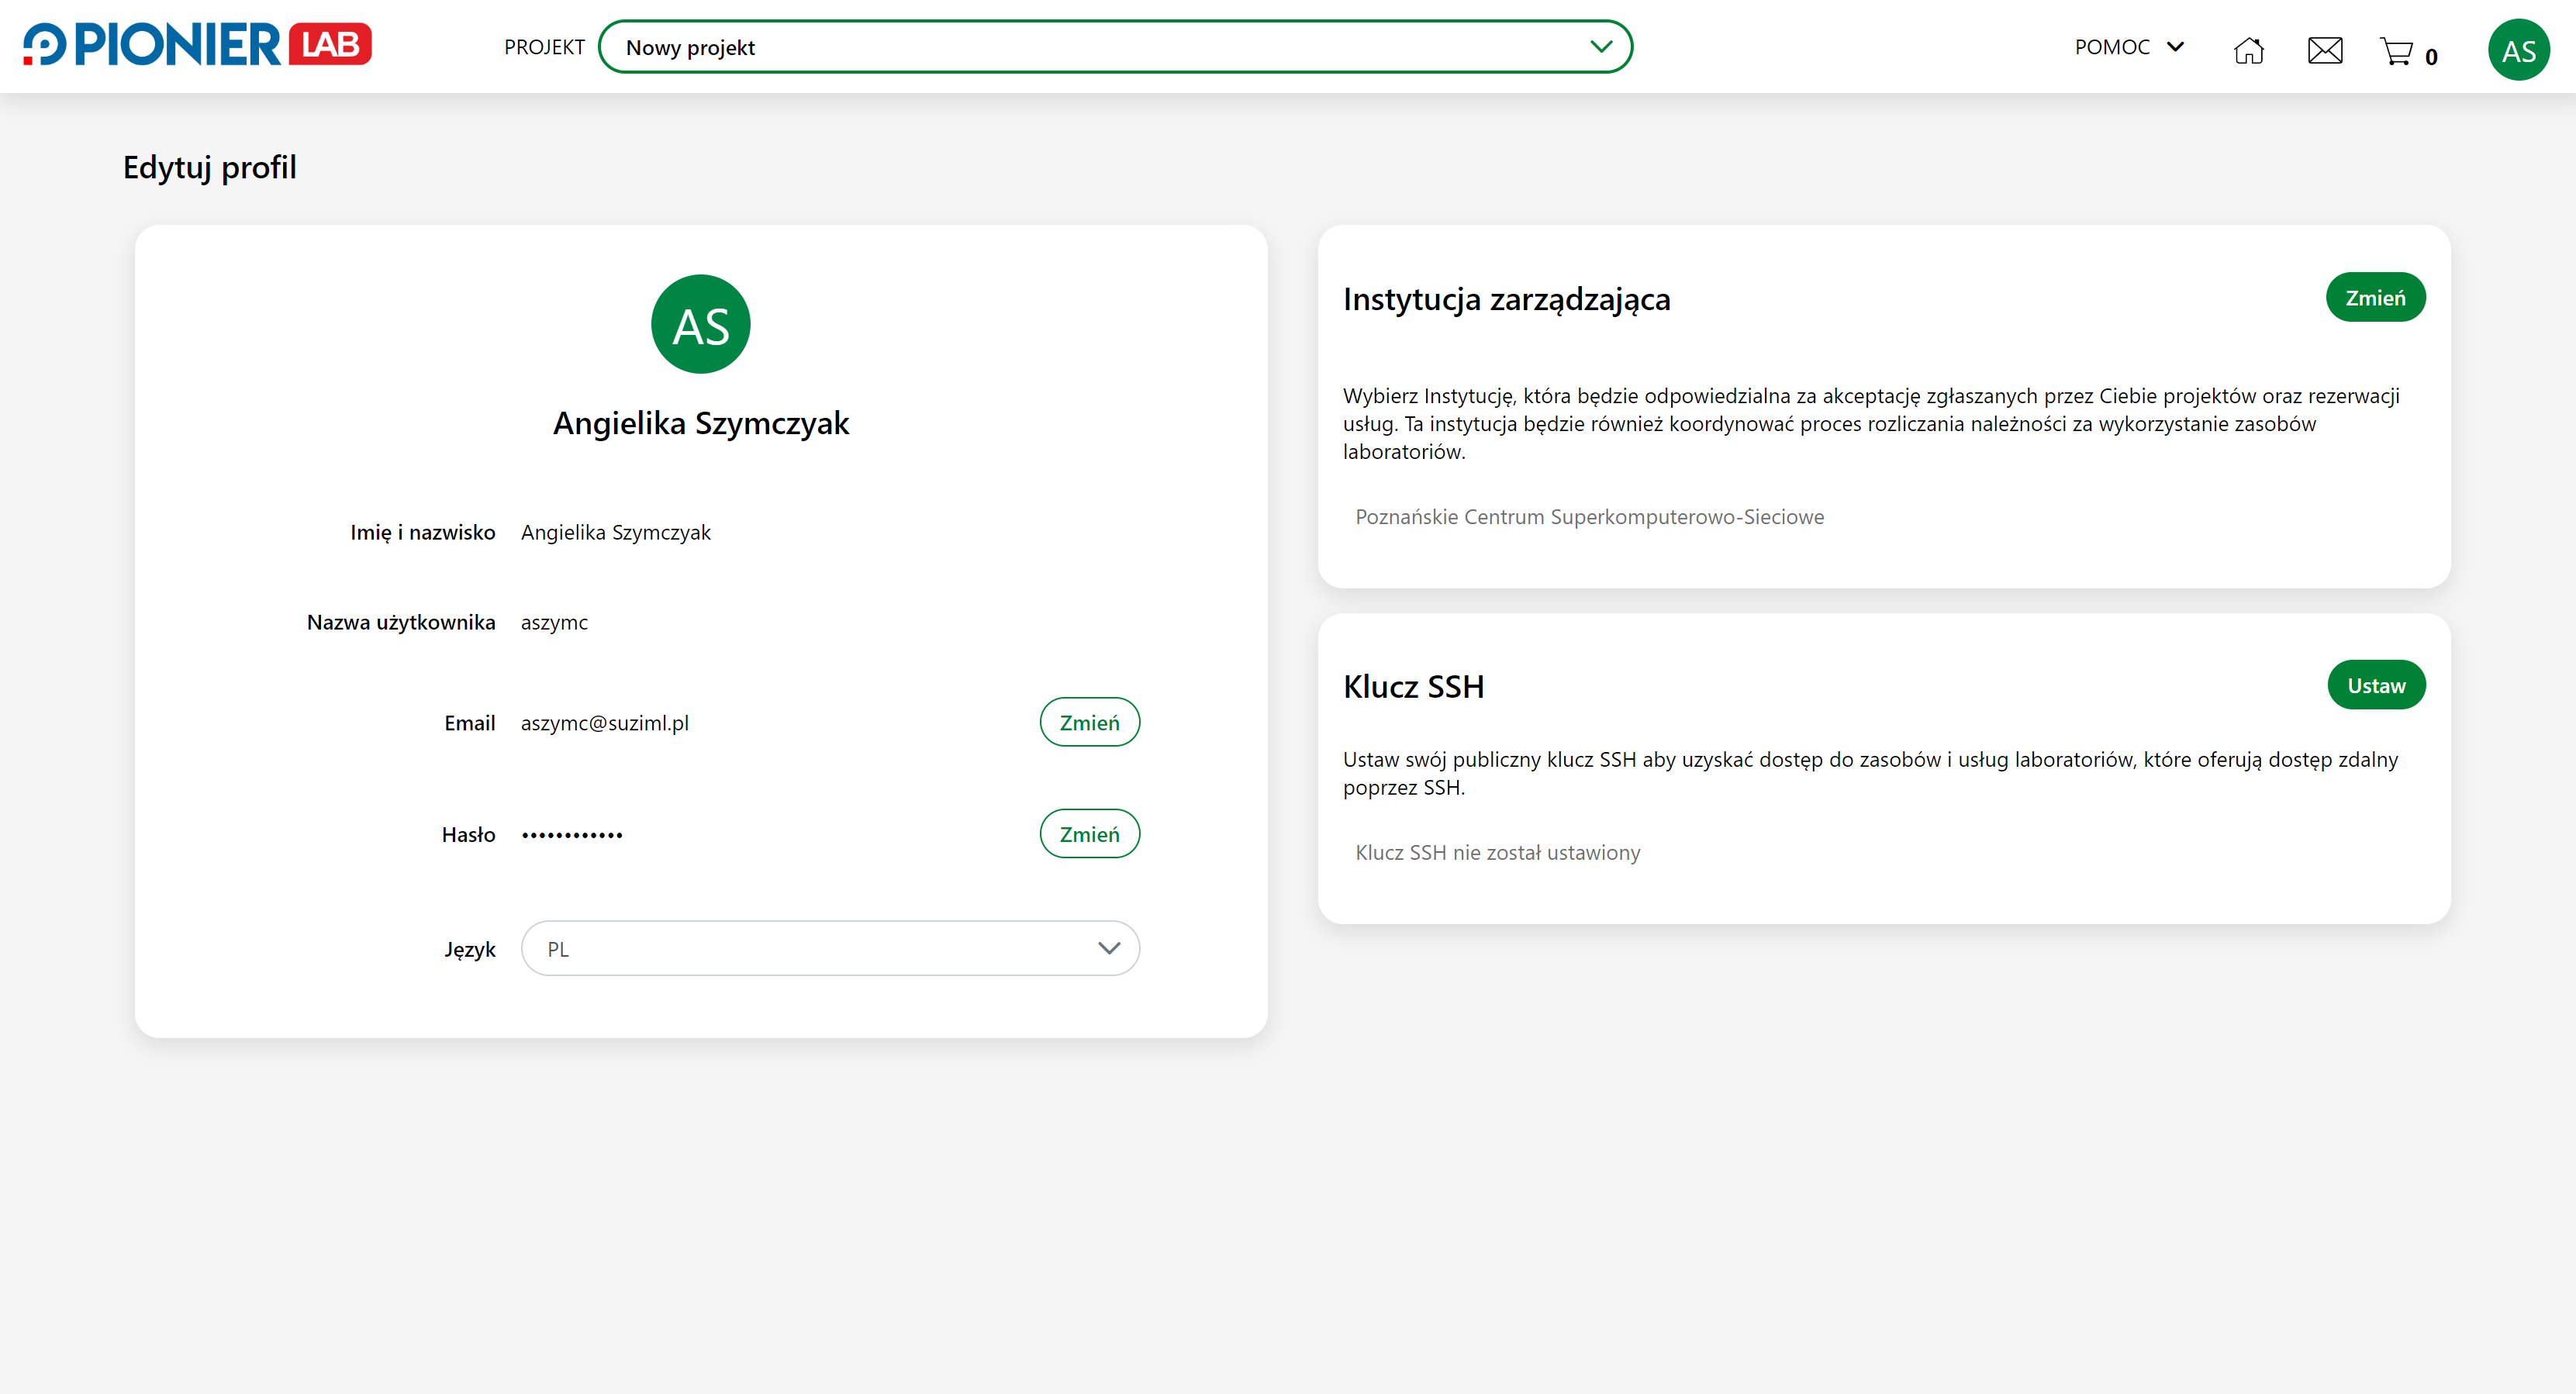Click the PIONIER LAB logo
Viewport: 2576px width, 1394px height.
(x=197, y=45)
